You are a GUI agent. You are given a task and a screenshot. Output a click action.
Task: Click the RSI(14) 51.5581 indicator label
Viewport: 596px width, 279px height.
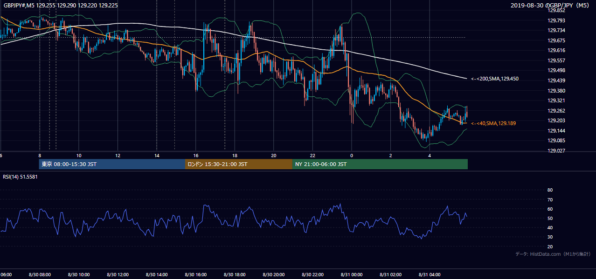tap(20, 177)
